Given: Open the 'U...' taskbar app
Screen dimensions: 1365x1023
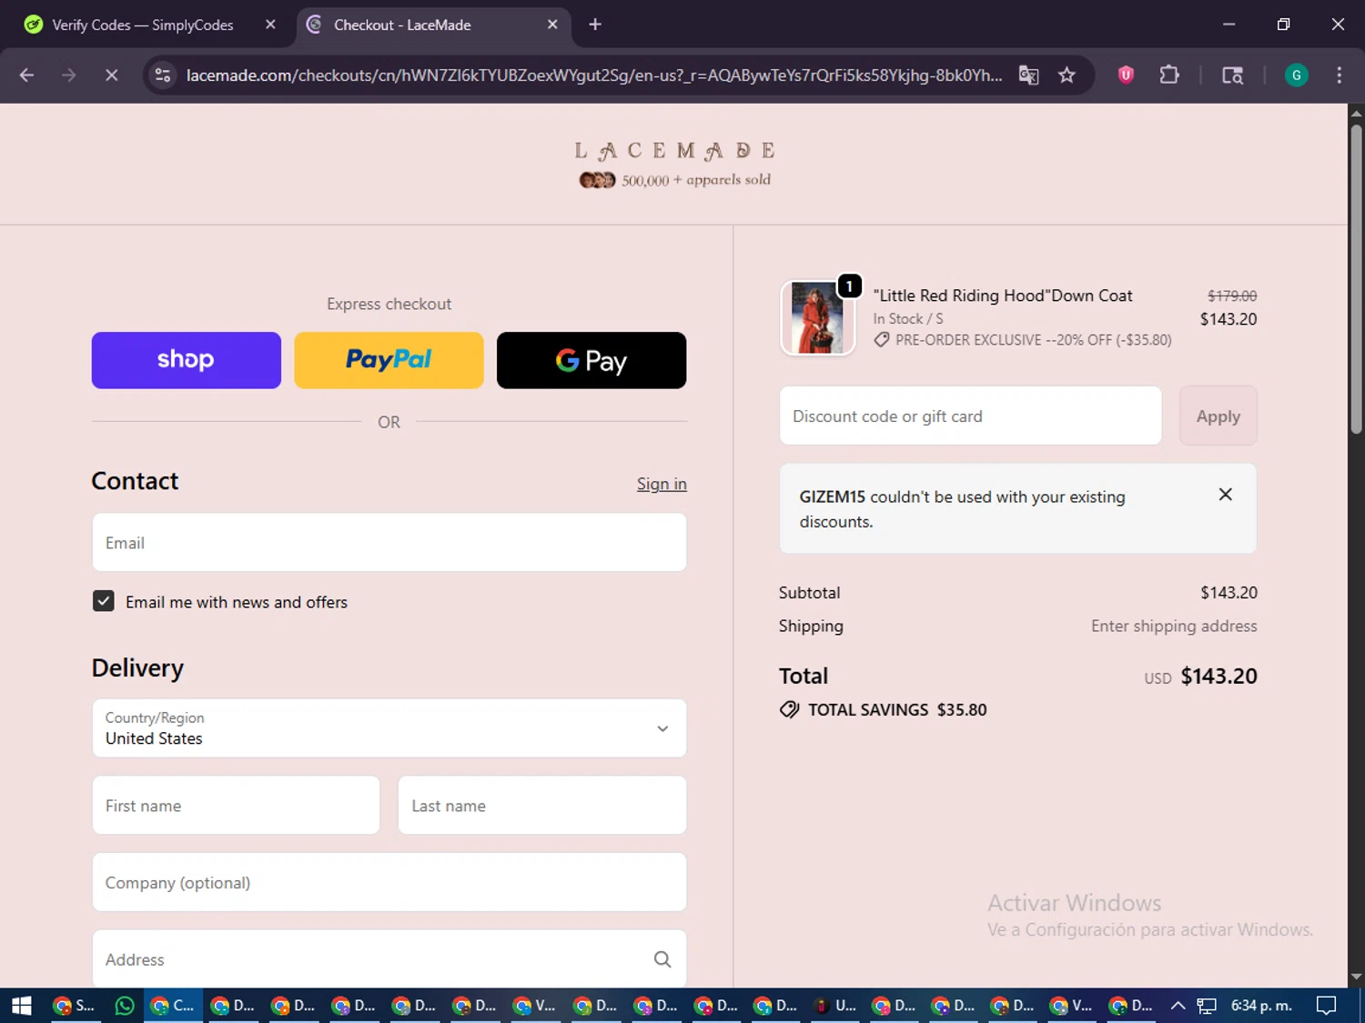Looking at the screenshot, I should click(834, 1005).
